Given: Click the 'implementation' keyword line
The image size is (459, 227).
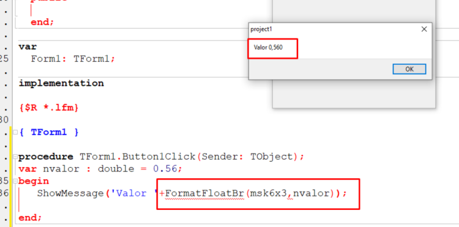Looking at the screenshot, I should point(61,83).
